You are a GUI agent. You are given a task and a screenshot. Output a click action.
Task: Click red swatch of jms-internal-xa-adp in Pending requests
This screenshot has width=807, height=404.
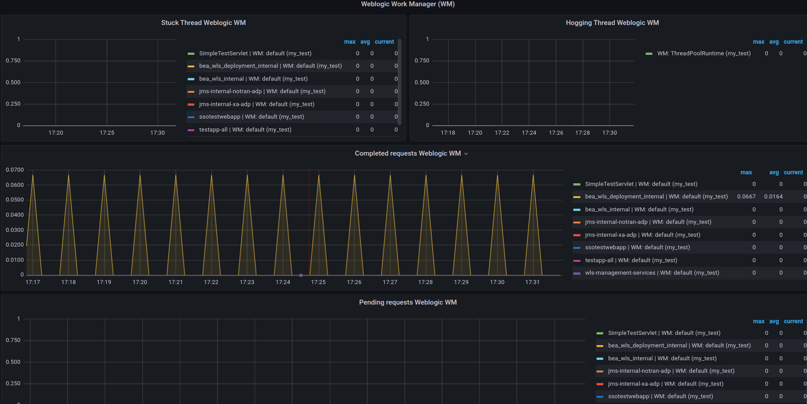[600, 384]
